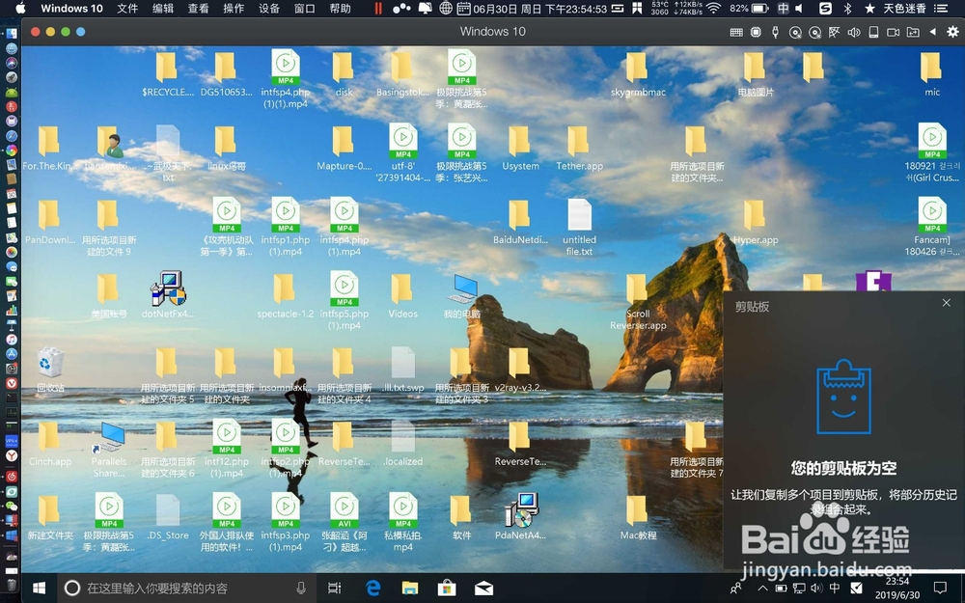Open Microsoft Store from the taskbar

(x=447, y=589)
